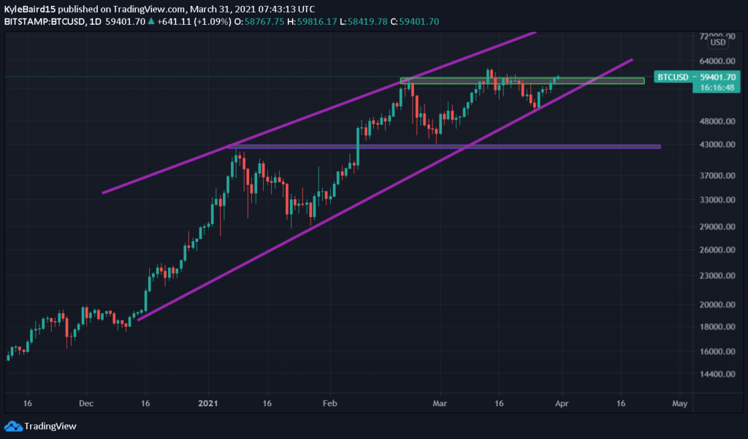Click the TradingView cloud logo icon
748x439 pixels.
point(13,426)
